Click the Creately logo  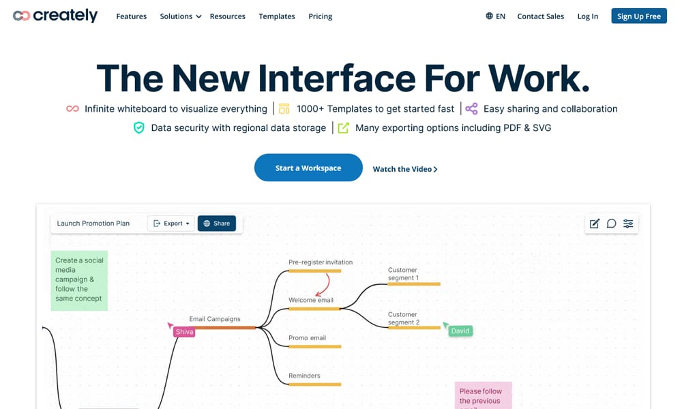[55, 16]
